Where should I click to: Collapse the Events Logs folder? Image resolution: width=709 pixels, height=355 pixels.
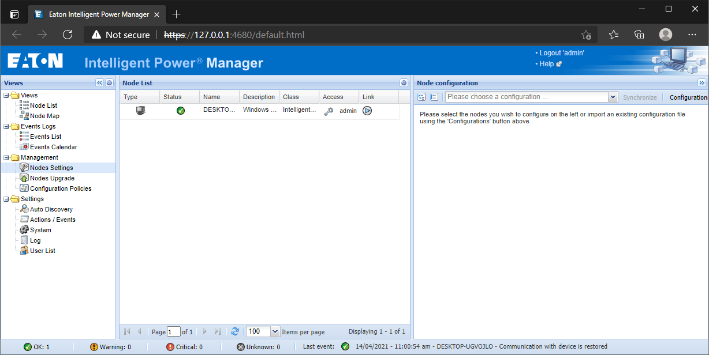coord(6,126)
